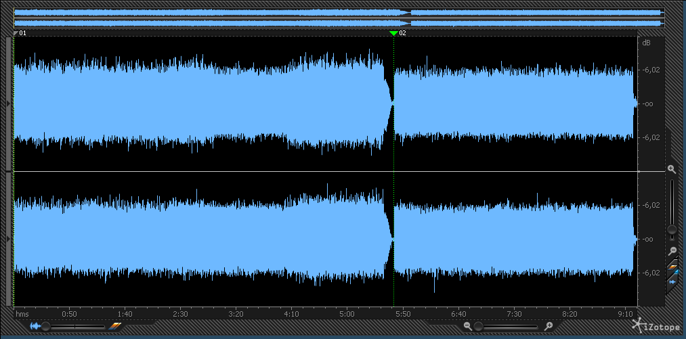The height and width of the screenshot is (339, 686).
Task: Select the green marker 02
Action: pos(393,32)
